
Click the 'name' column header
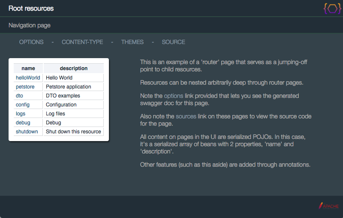(28, 68)
